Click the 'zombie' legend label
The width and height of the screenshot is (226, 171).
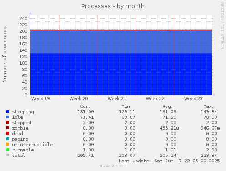point(20,128)
